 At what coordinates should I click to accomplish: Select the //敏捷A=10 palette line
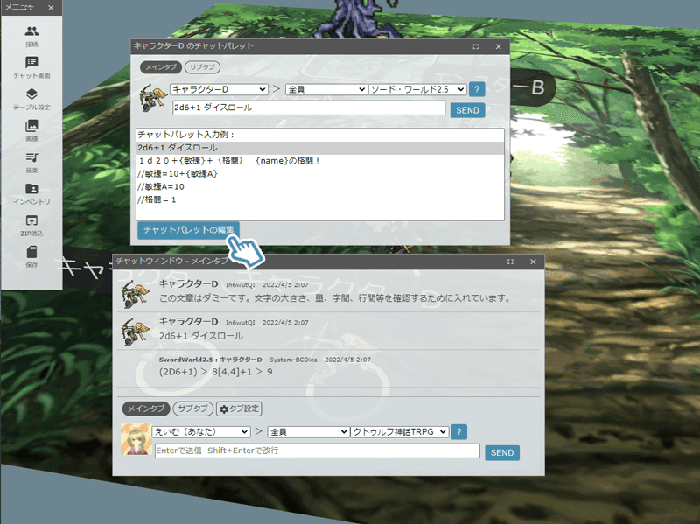pyautogui.click(x=320, y=186)
